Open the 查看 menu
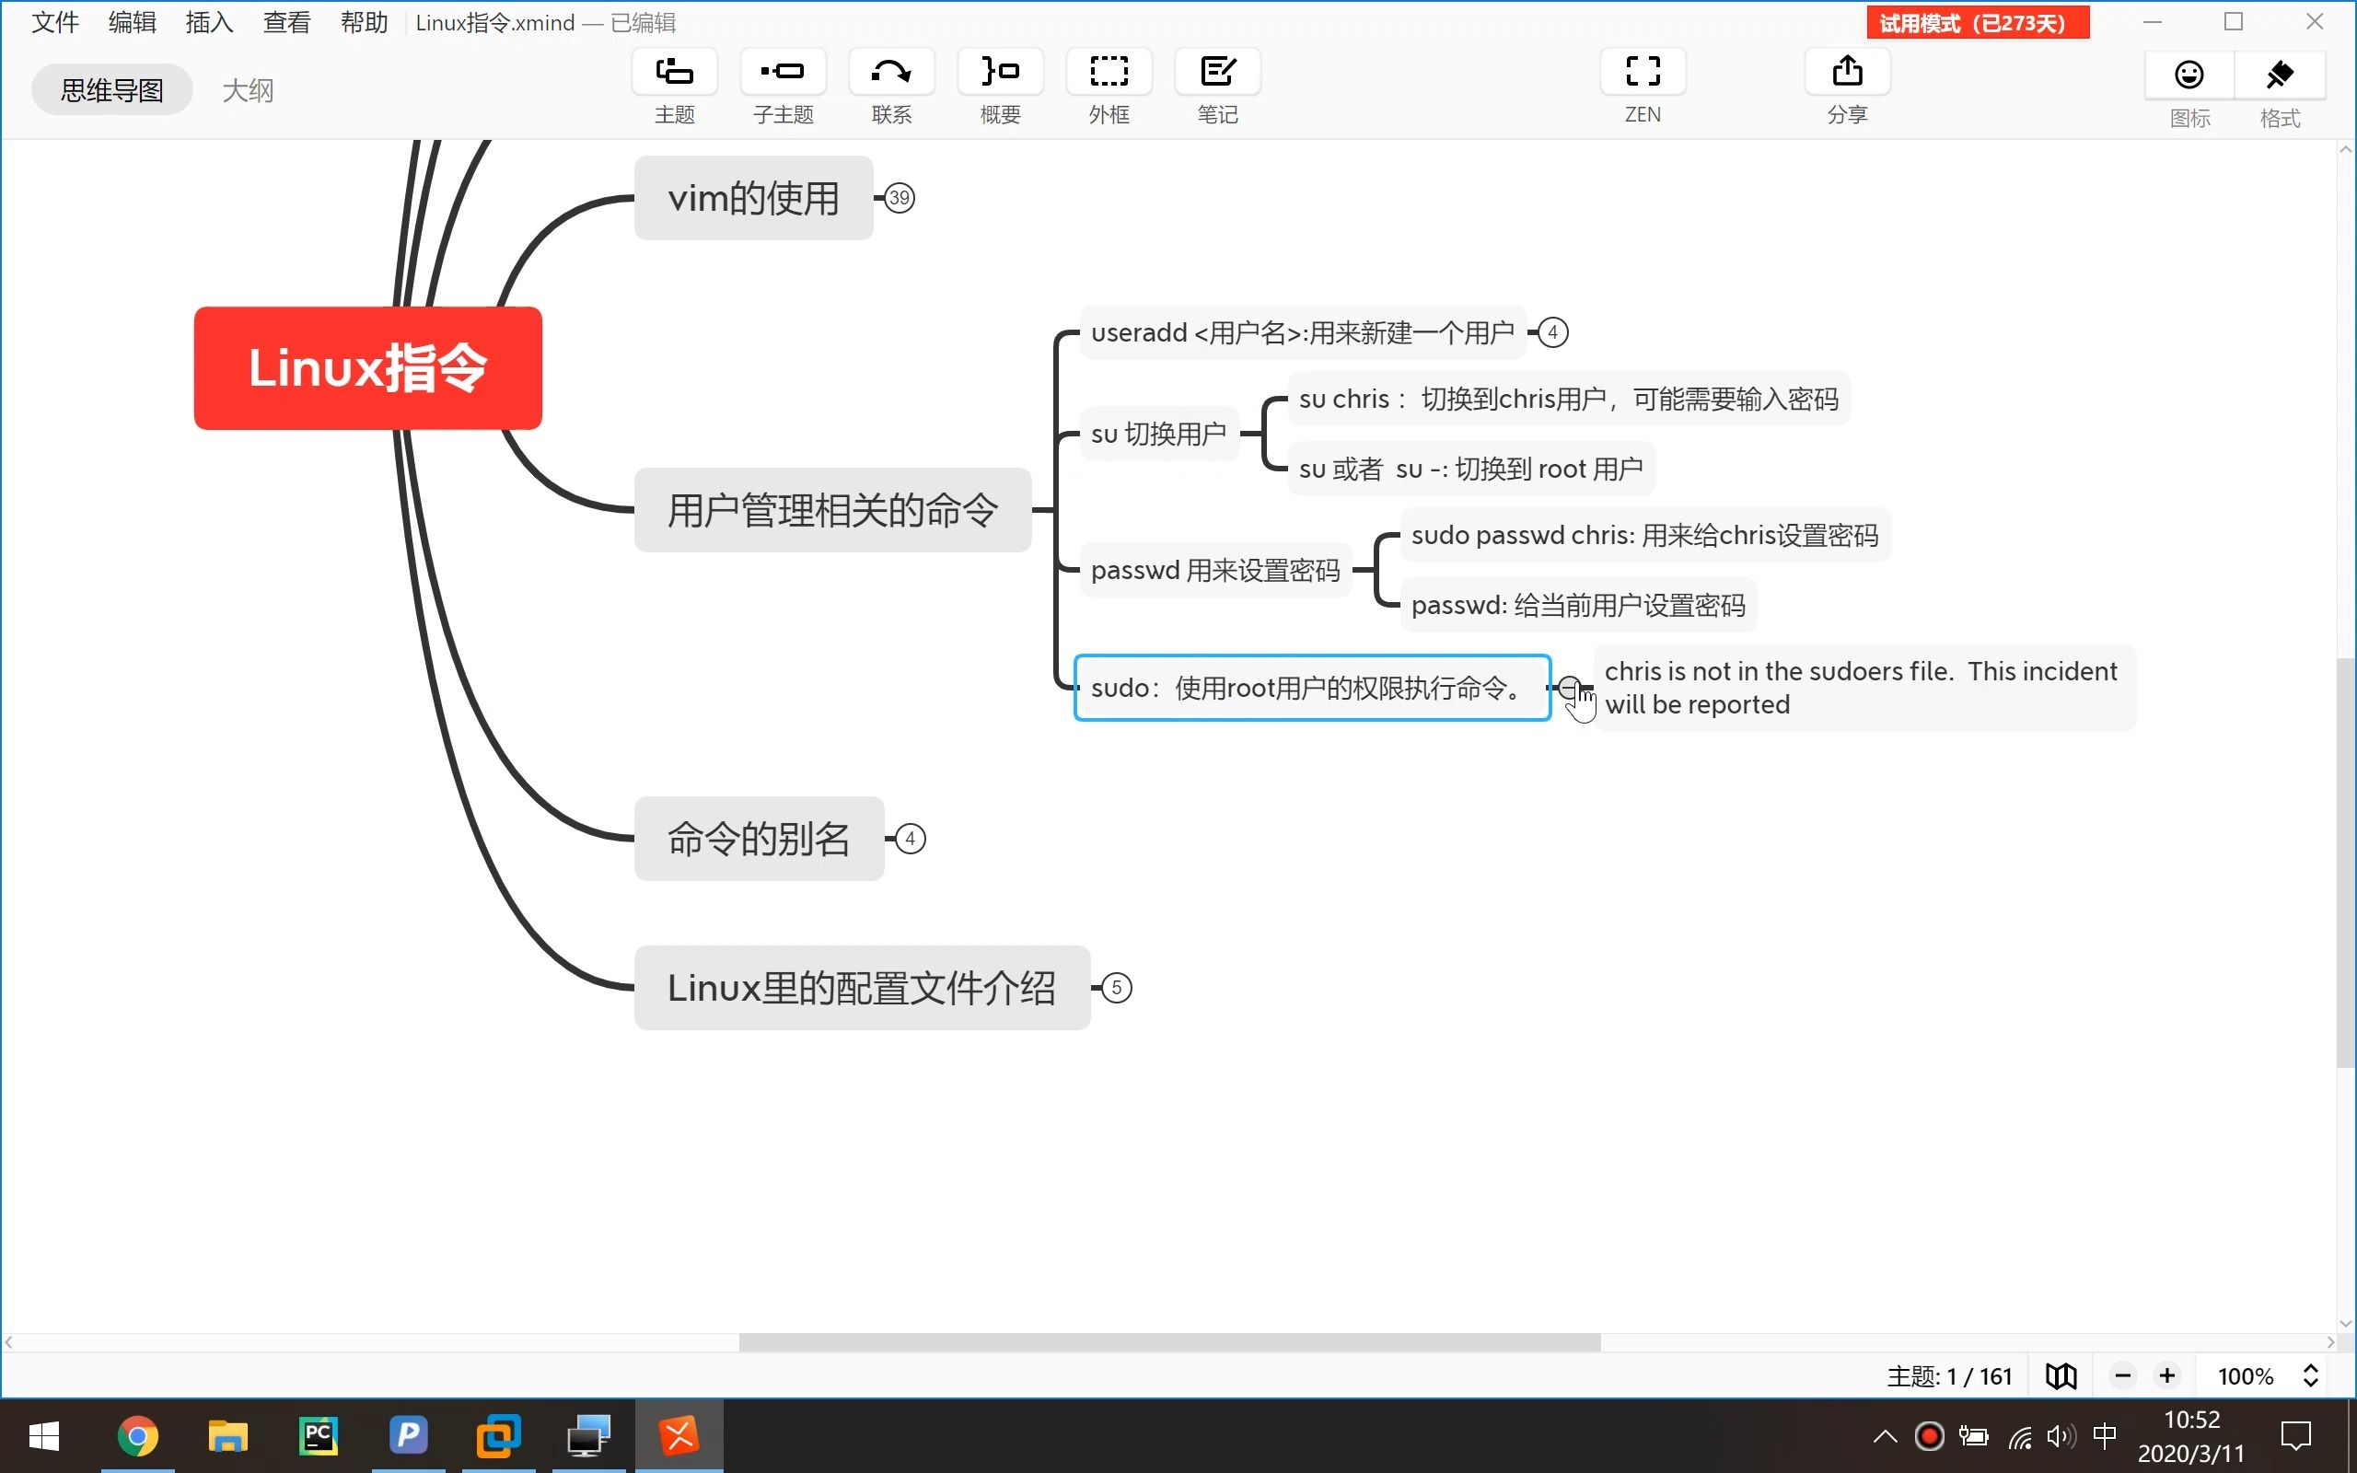The height and width of the screenshot is (1473, 2357). point(287,22)
